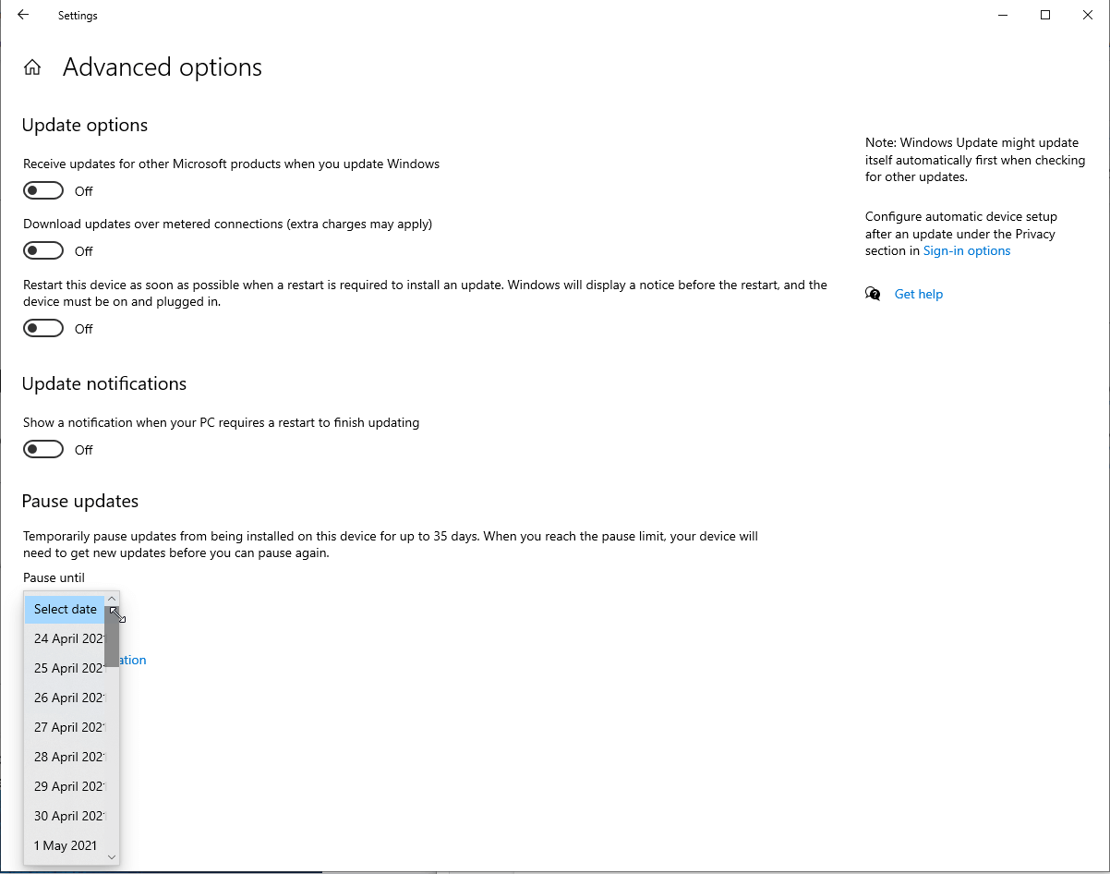The height and width of the screenshot is (874, 1110).
Task: Click the date list scrollbar thumb
Action: pos(112,637)
